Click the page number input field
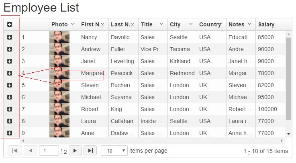296x163 pixels. coord(49,151)
